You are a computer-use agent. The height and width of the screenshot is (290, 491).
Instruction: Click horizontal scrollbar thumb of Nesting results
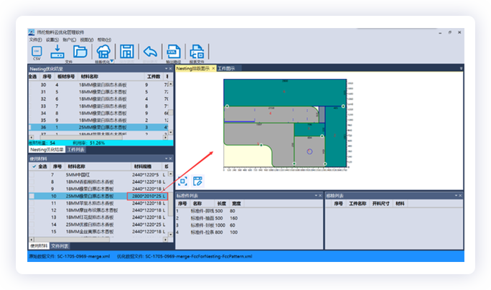(x=81, y=138)
